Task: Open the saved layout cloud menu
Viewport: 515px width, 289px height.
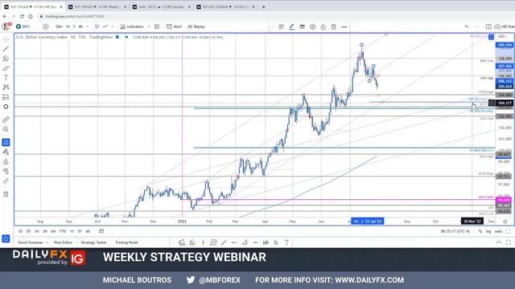Action: tap(505, 26)
